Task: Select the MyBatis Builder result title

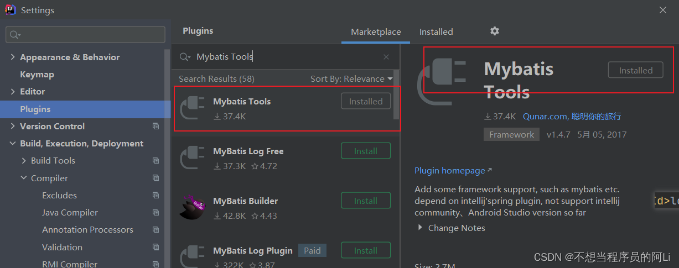Action: click(246, 201)
